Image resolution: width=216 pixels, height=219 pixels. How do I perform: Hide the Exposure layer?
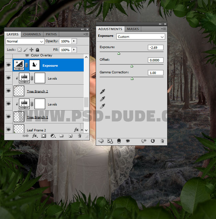(x=9, y=65)
